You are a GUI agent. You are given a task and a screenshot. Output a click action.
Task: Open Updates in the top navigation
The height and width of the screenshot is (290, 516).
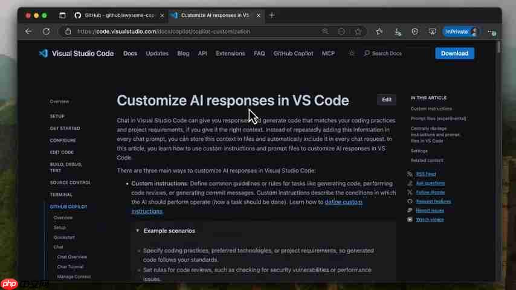157,53
